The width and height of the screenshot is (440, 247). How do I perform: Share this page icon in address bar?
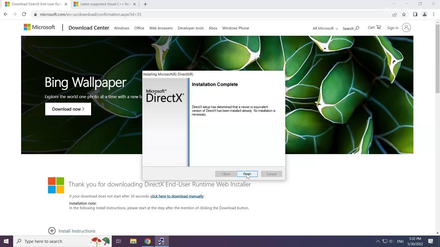[395, 14]
